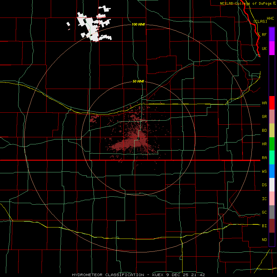Click the detached brown echo cluster to the west

pyautogui.click(x=94, y=118)
